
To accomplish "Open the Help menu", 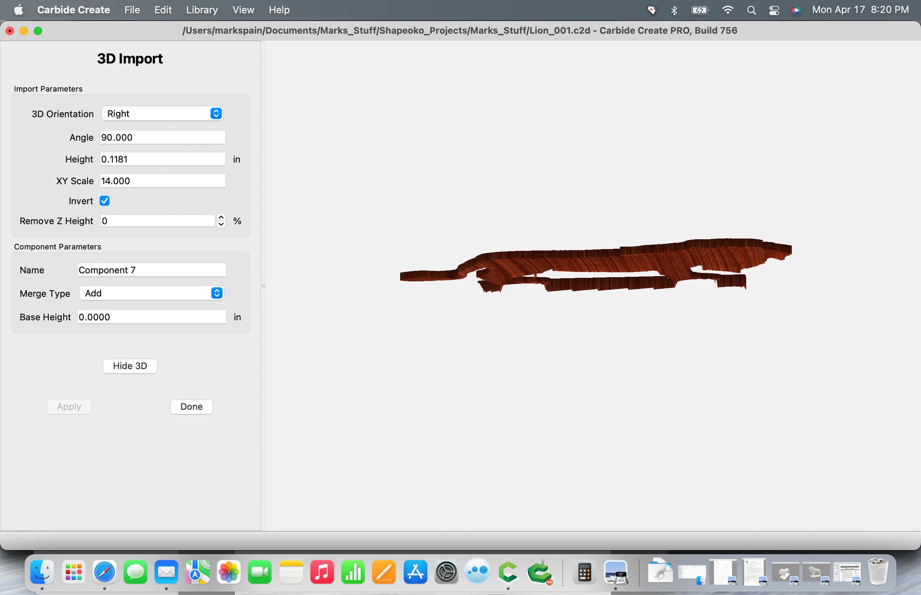I will pos(279,10).
